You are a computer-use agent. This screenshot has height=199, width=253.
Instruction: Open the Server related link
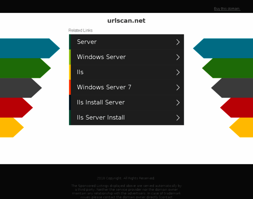[x=87, y=42]
